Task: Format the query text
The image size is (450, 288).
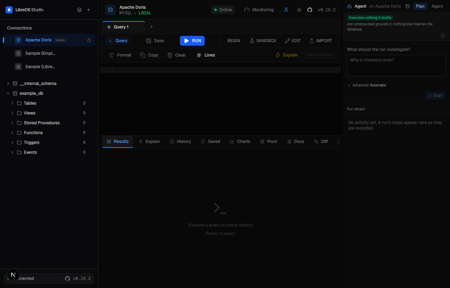Action: click(x=120, y=55)
